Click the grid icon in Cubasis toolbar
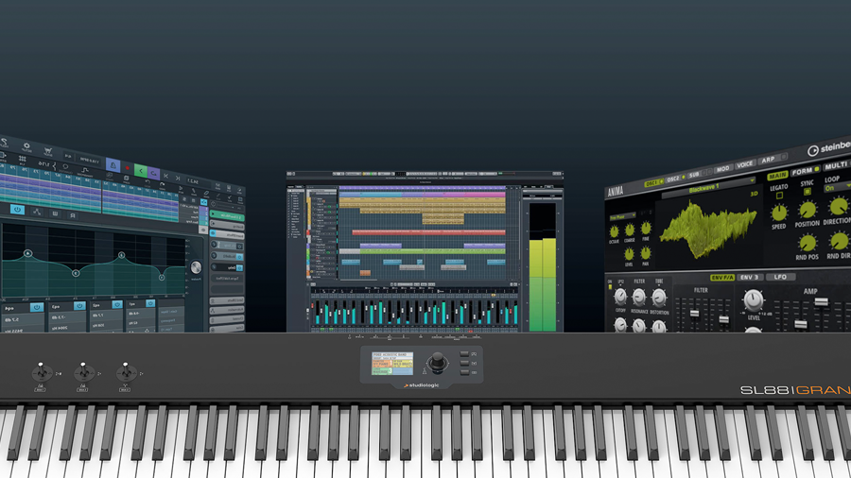The width and height of the screenshot is (851, 478). [23, 159]
